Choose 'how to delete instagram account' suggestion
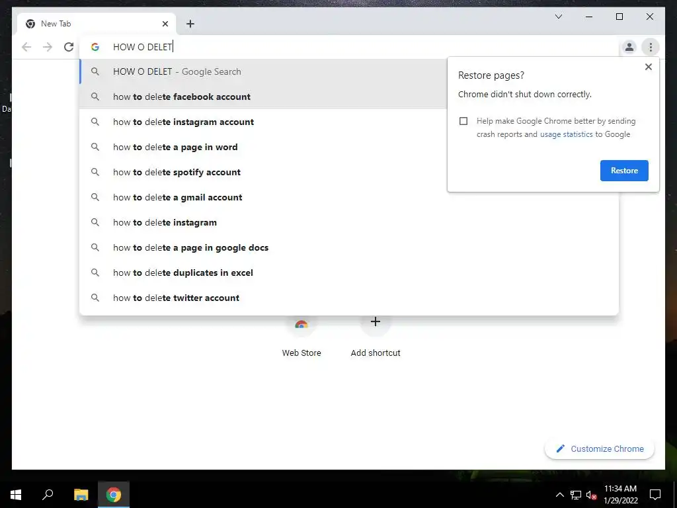Image resolution: width=677 pixels, height=508 pixels. pyautogui.click(x=263, y=122)
